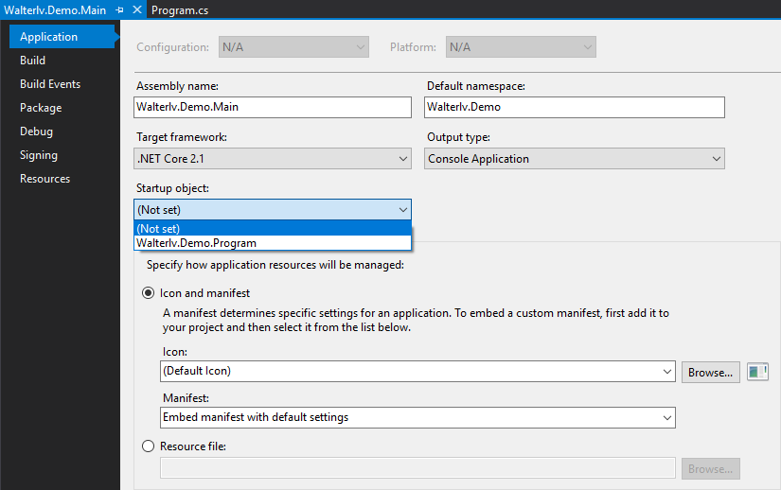Expand the Target framework dropdown

click(273, 159)
